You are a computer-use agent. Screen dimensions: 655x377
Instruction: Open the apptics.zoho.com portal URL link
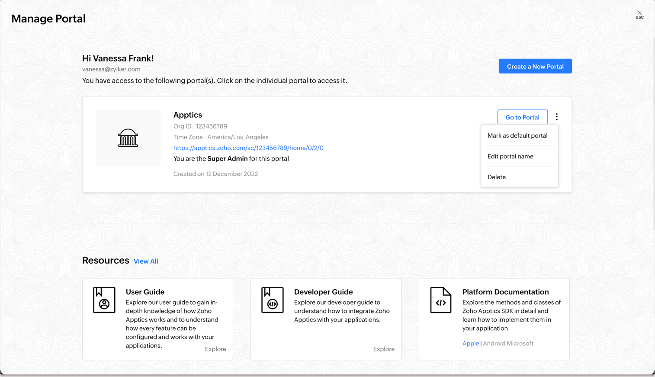pyautogui.click(x=248, y=148)
